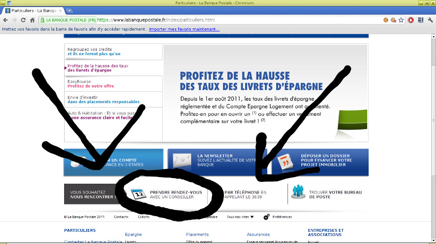Open a new tab with the plus button
The image size is (436, 244).
click(69, 10)
